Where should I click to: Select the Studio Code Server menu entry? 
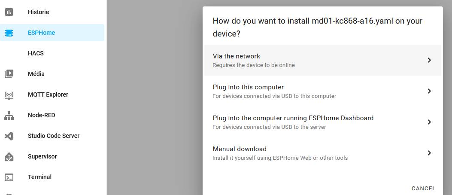(54, 136)
